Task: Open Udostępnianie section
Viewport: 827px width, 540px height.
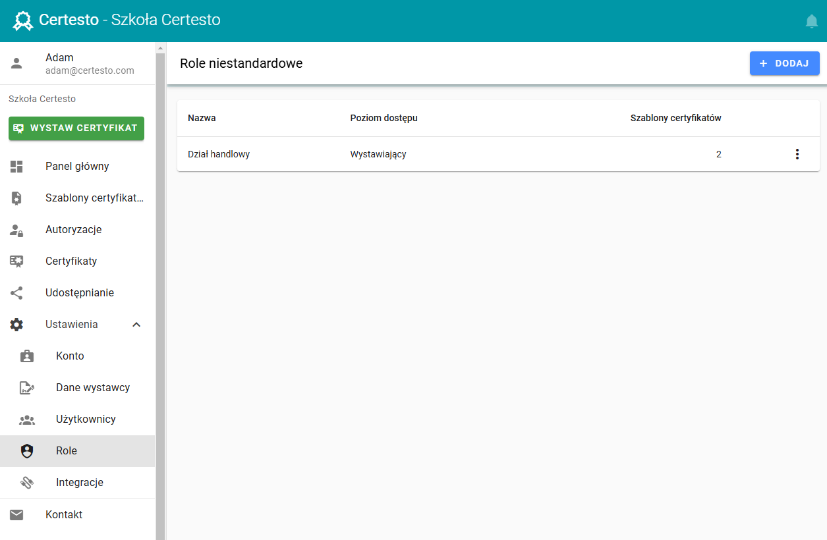Action: [x=77, y=293]
